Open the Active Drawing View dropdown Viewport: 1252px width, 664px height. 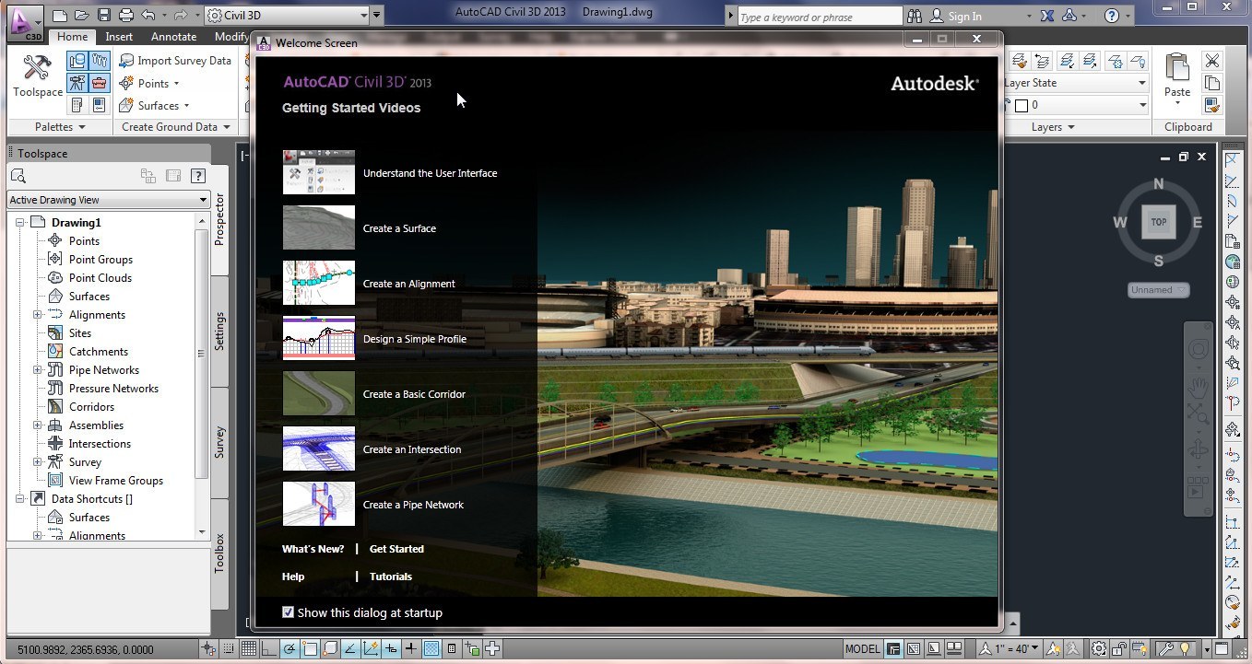[x=108, y=200]
